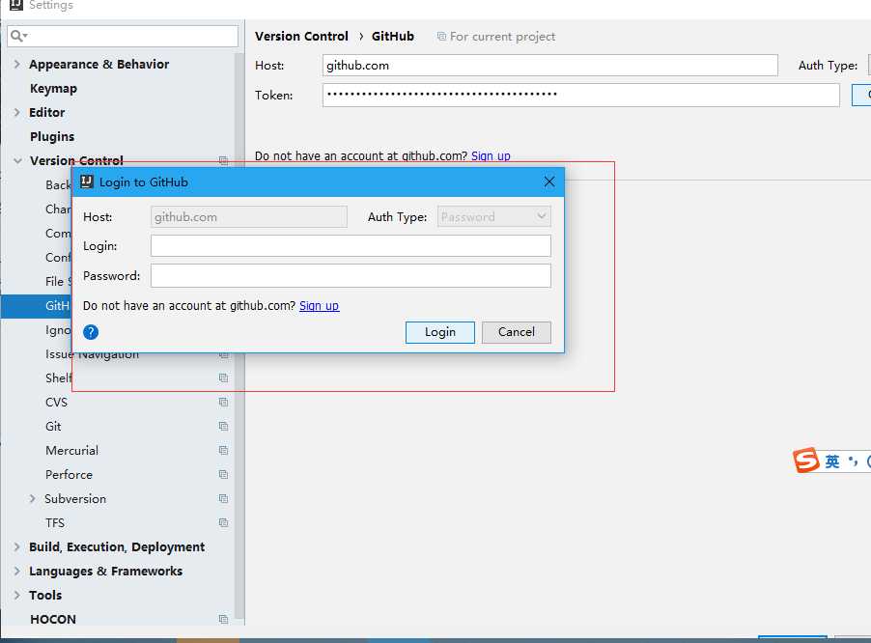Viewport: 871px width, 643px height.
Task: Expand the Tools section
Action: click(x=17, y=596)
